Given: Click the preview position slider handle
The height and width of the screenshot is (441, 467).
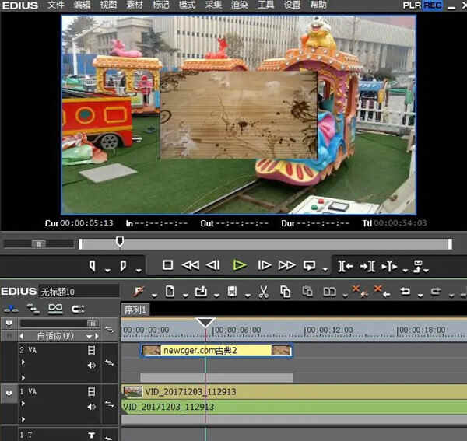Looking at the screenshot, I should click(119, 242).
